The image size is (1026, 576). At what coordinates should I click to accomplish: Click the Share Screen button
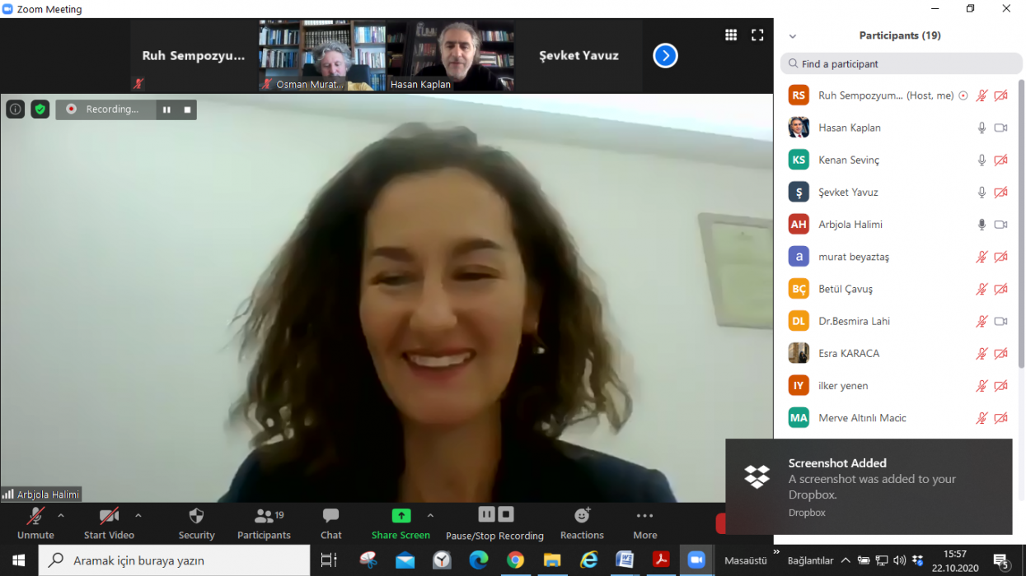[x=401, y=523]
